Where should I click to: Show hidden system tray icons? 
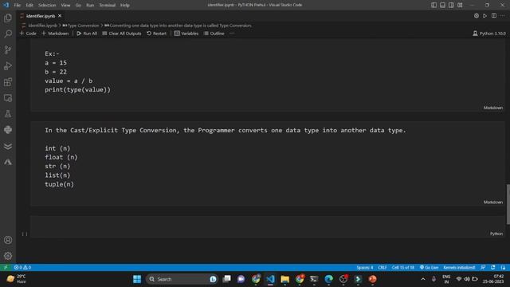[423, 279]
